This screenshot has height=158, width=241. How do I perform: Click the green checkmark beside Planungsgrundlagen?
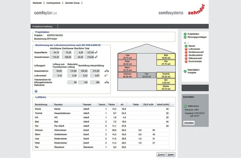pyautogui.click(x=185, y=37)
